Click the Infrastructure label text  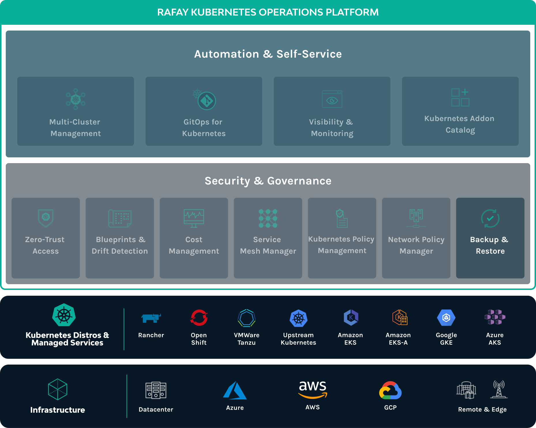[58, 410]
